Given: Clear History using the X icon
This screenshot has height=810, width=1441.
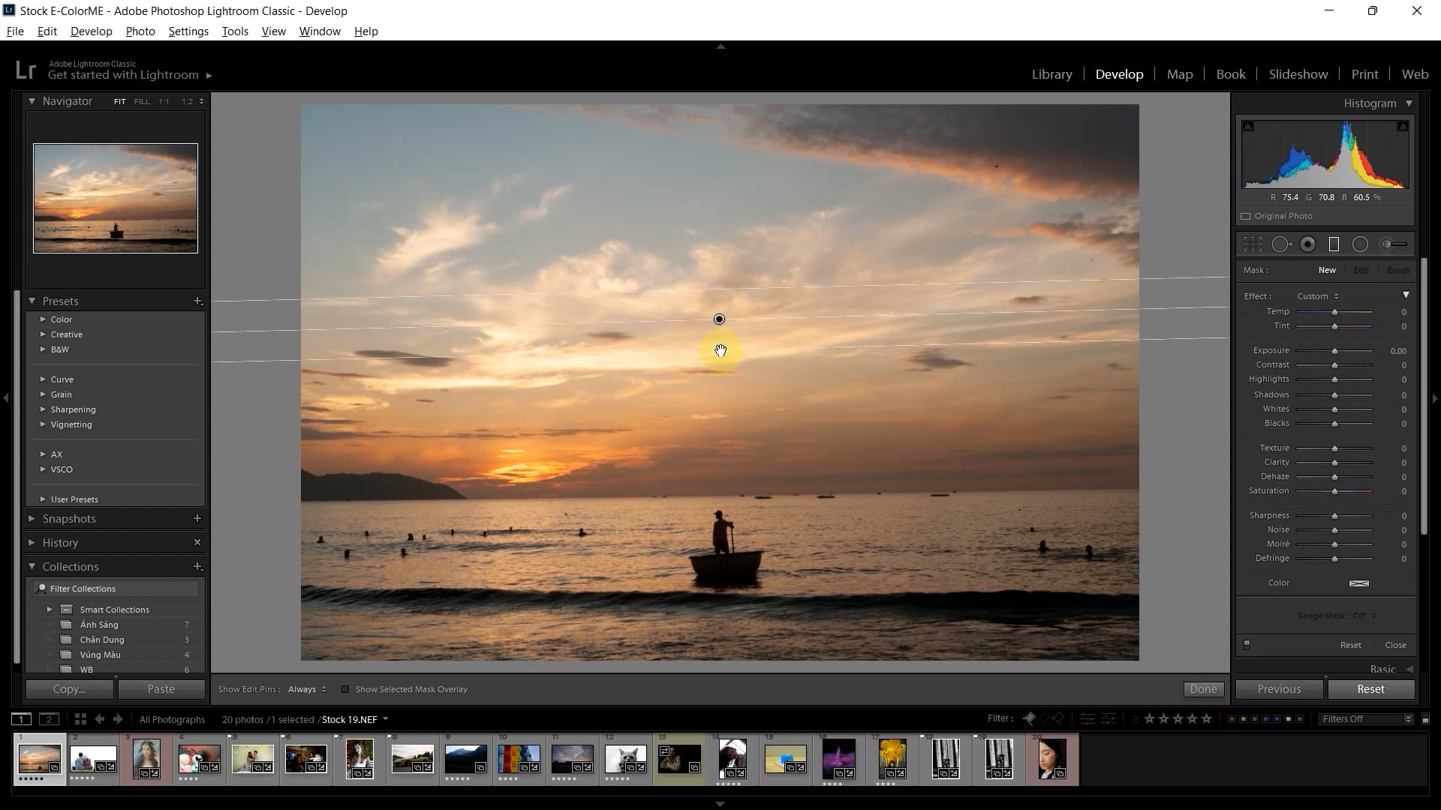Looking at the screenshot, I should (197, 542).
